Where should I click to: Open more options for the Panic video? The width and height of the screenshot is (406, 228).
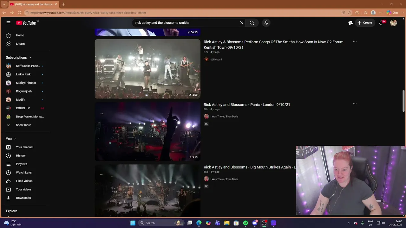coord(355,104)
